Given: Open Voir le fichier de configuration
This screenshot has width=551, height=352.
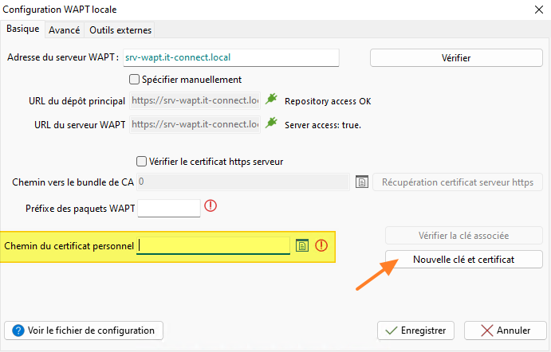Looking at the screenshot, I should coord(85,330).
